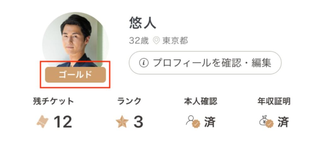Click the star rank icon
323x154 pixels.
click(x=122, y=122)
